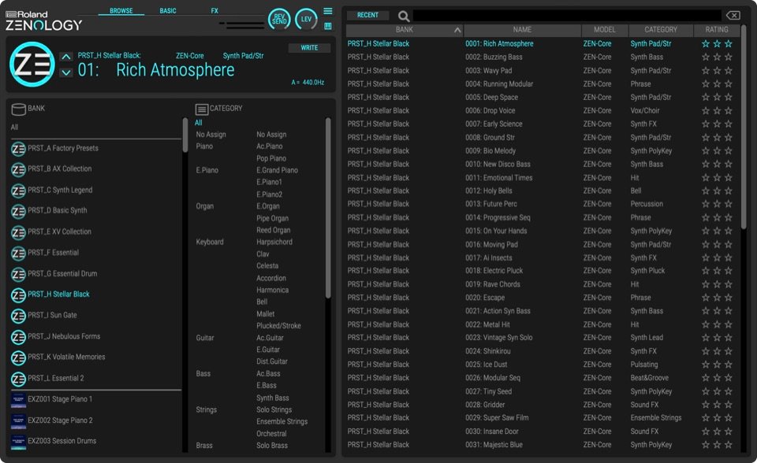This screenshot has height=463, width=757.
Task: Click the preset list vertical scrollbar
Action: [x=744, y=128]
